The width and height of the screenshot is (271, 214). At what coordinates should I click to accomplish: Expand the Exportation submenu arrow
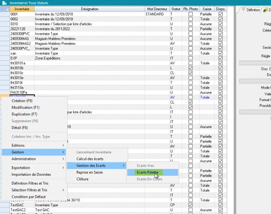[x=63, y=168]
